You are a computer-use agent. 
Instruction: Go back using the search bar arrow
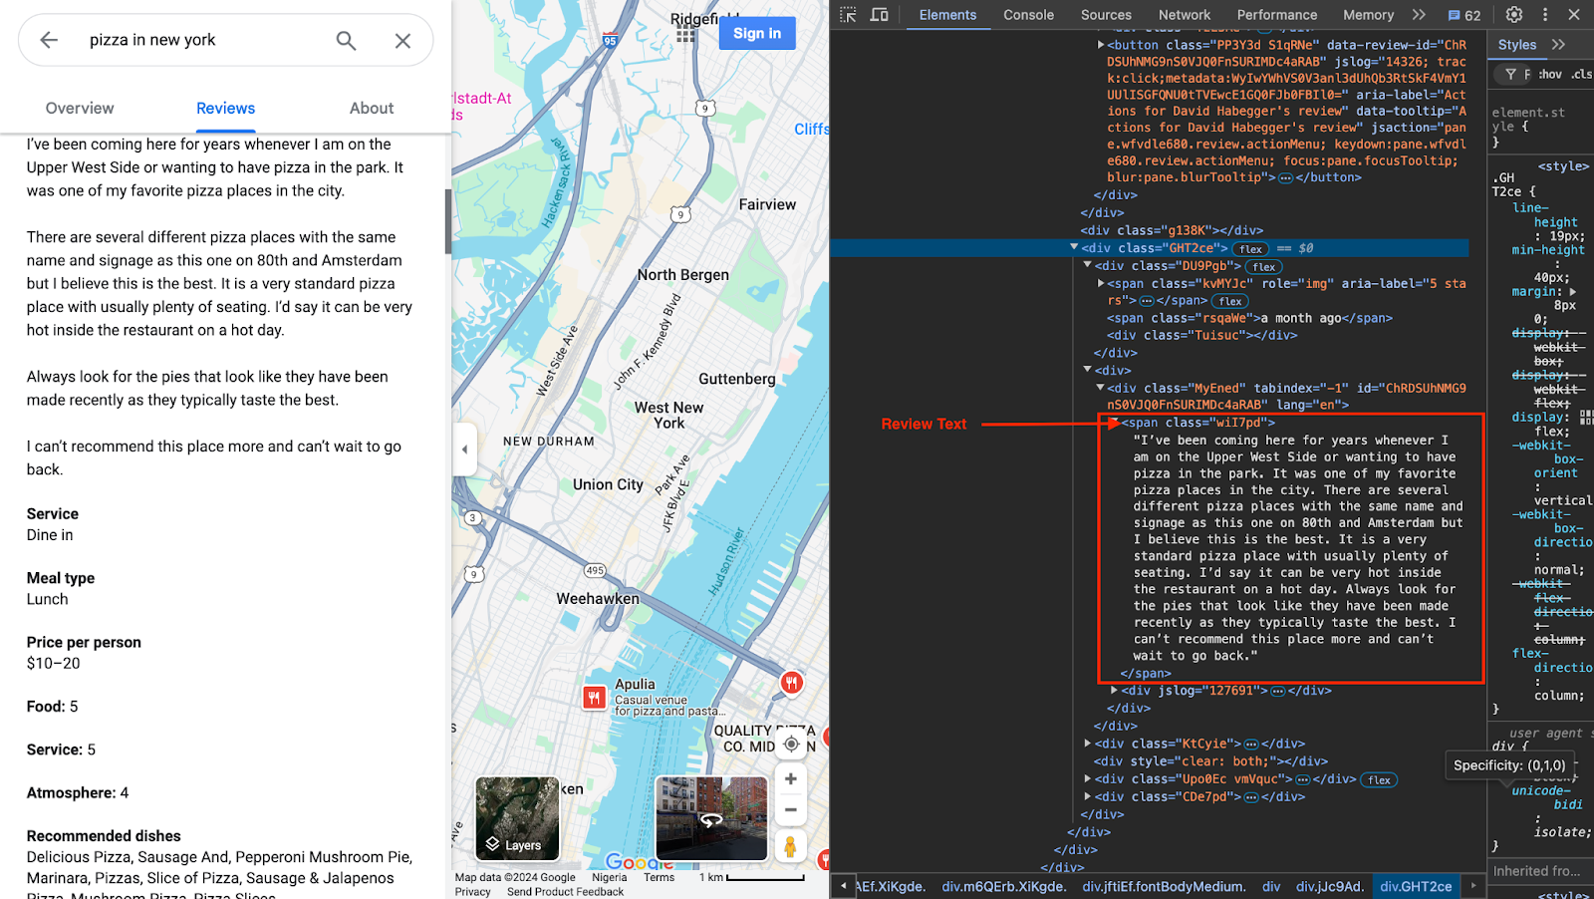coord(49,40)
